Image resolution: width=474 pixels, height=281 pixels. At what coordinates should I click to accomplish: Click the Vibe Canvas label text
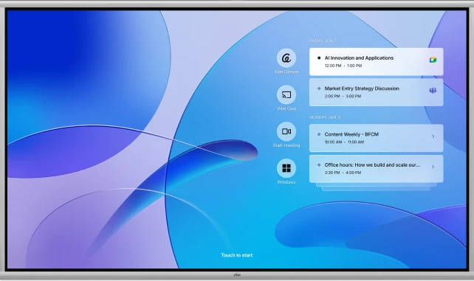286,72
